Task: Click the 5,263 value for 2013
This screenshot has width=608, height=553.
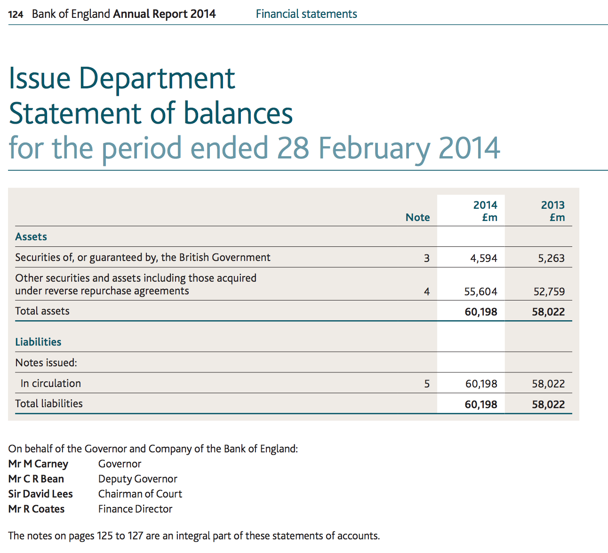Action: 551,258
